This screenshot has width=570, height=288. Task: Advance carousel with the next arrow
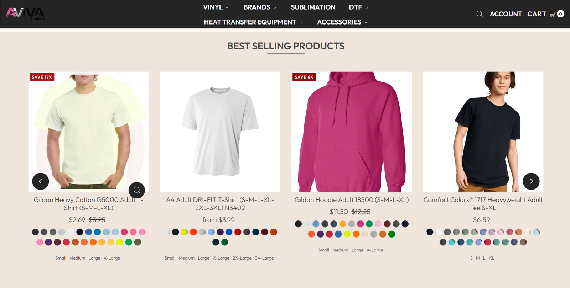pyautogui.click(x=531, y=181)
